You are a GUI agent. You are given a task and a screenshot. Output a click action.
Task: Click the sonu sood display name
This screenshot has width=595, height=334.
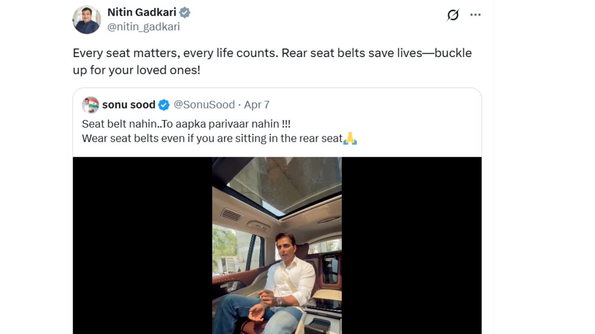point(128,105)
